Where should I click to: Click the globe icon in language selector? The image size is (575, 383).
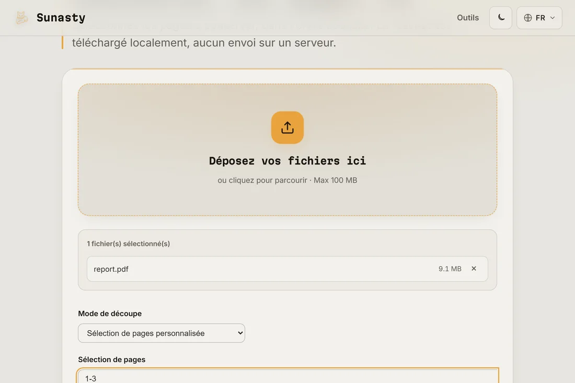[528, 18]
